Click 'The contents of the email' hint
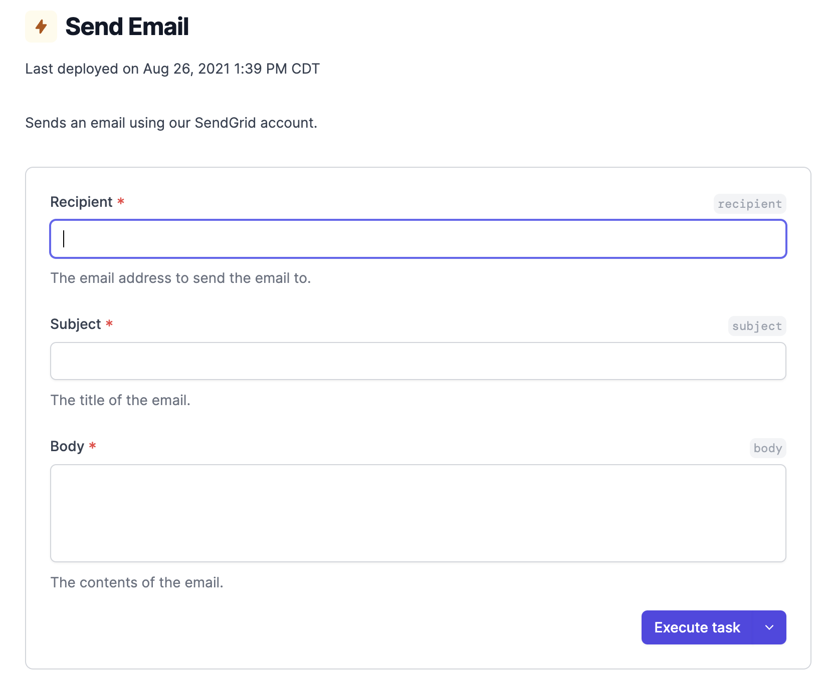 click(137, 582)
